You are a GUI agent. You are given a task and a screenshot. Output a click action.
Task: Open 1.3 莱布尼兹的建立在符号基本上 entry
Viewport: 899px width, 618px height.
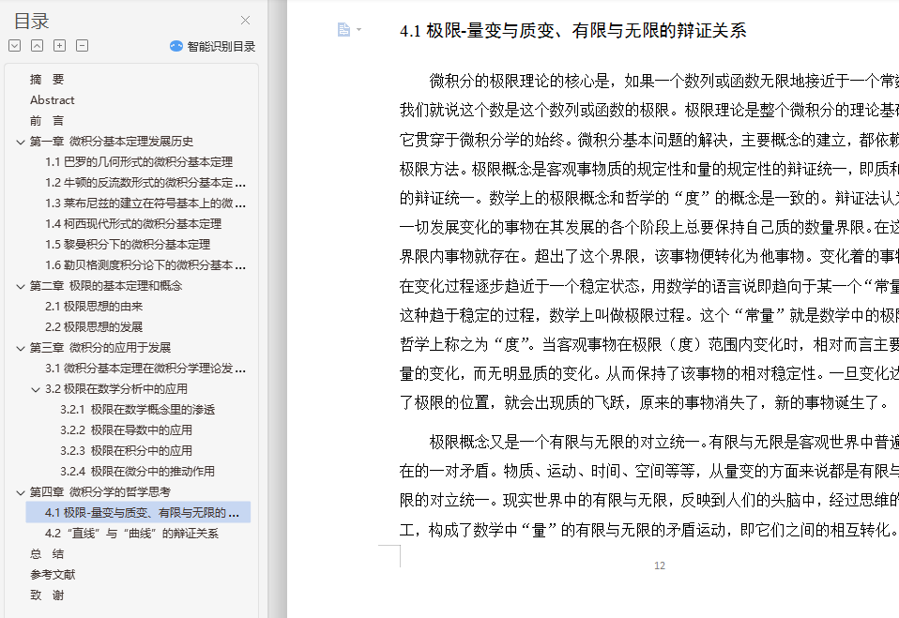(145, 203)
